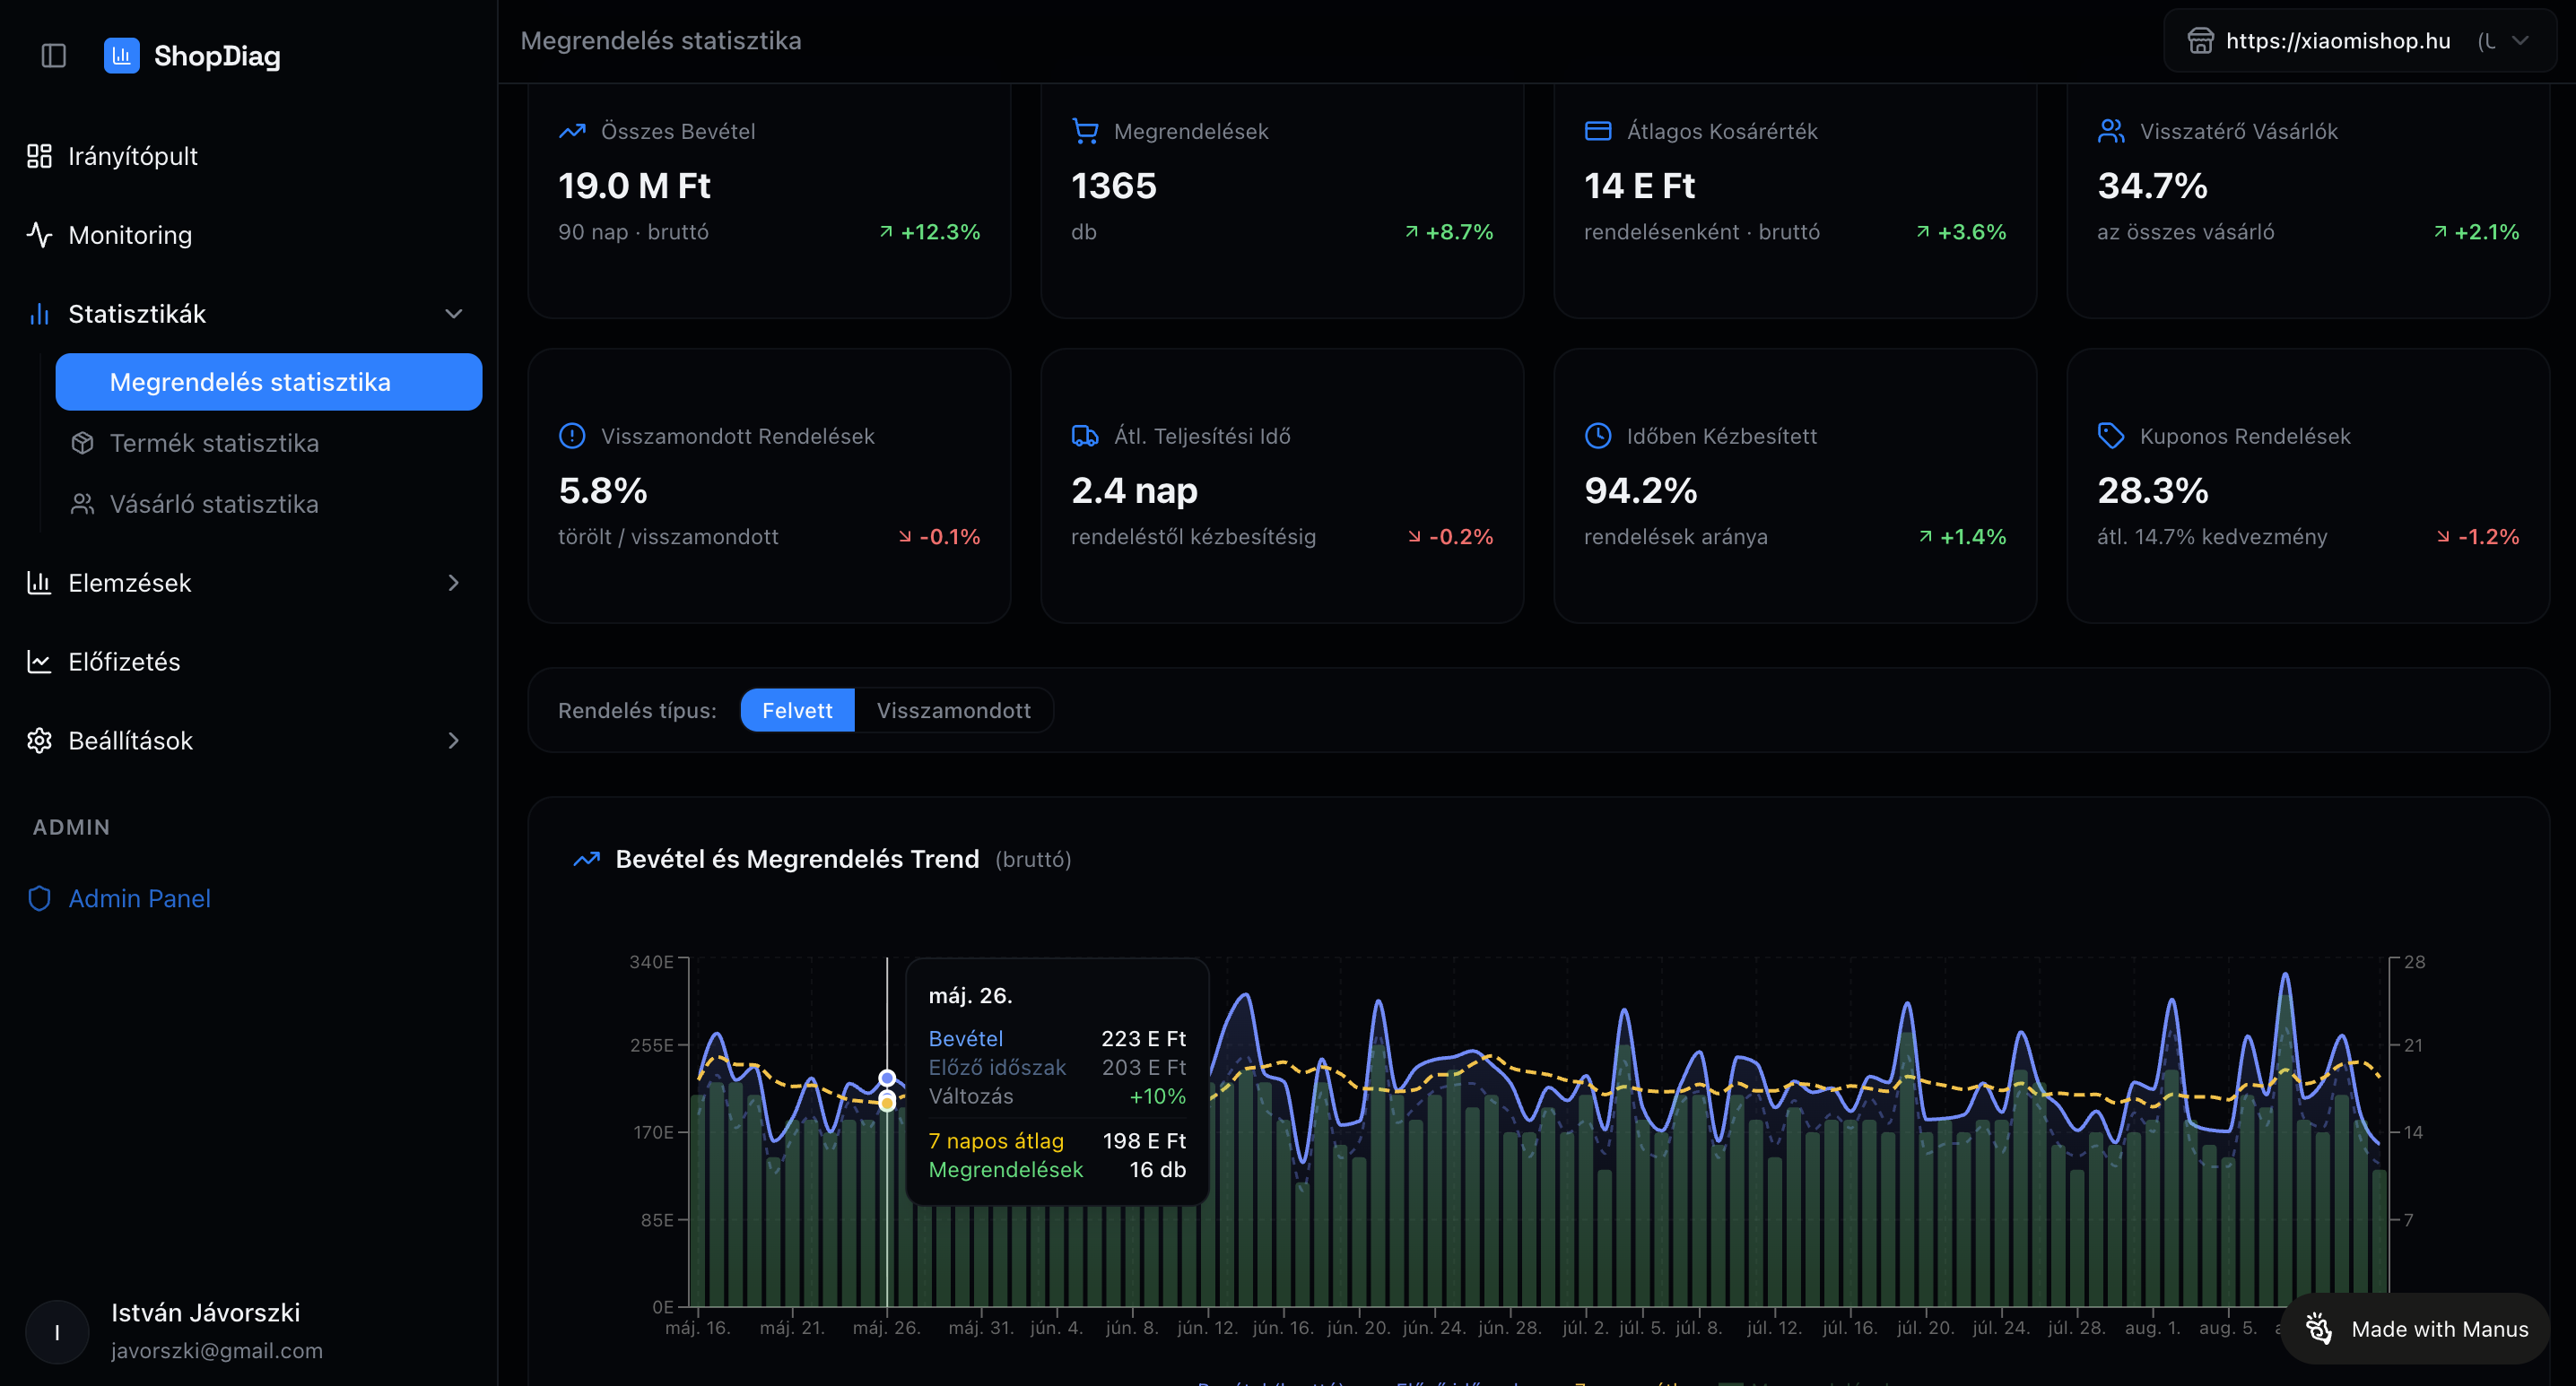
Task: Click the Átl. Teljesítési Idő truck icon
Action: coord(1085,436)
